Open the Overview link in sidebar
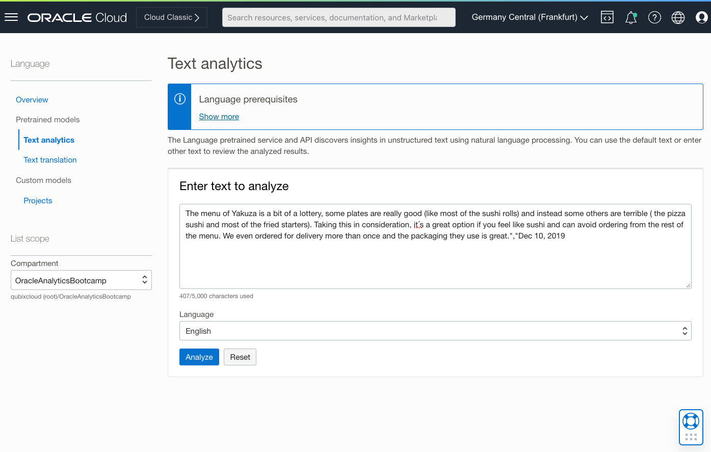Screen dimensions: 711x452 coord(32,100)
